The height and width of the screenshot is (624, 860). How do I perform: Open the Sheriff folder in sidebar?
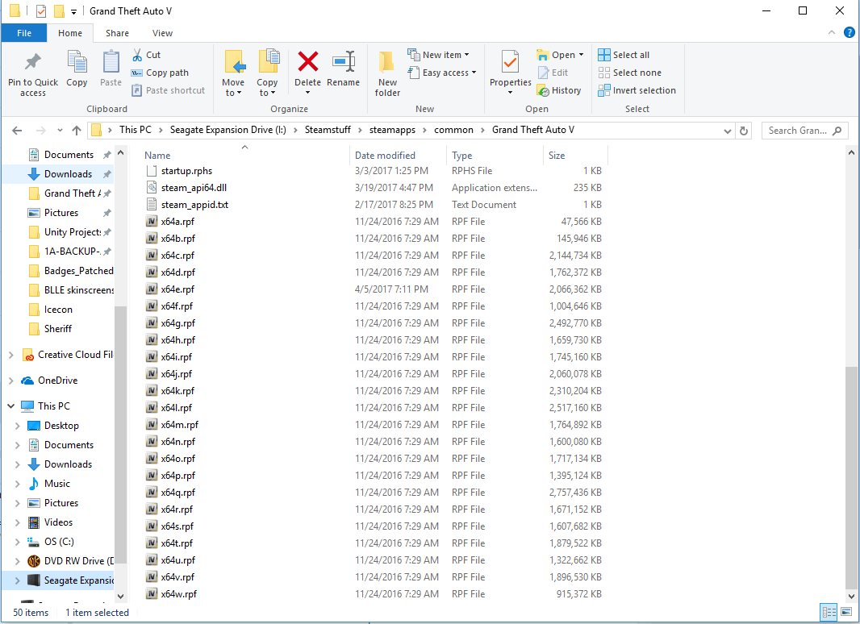(57, 329)
